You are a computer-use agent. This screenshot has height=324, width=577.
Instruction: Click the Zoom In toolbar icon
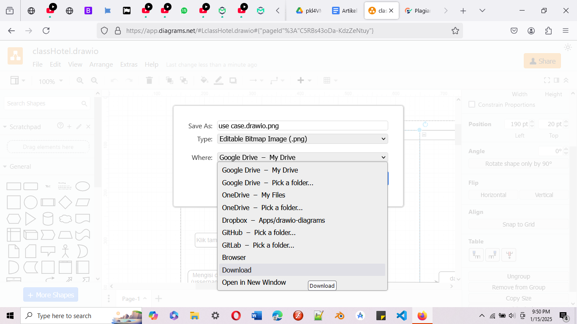80,80
